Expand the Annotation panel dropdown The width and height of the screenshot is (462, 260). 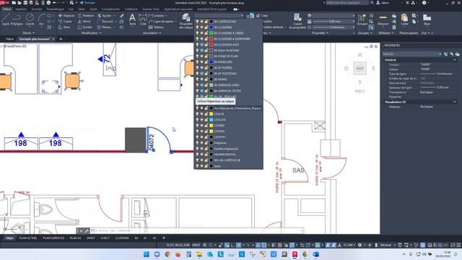coord(152,33)
